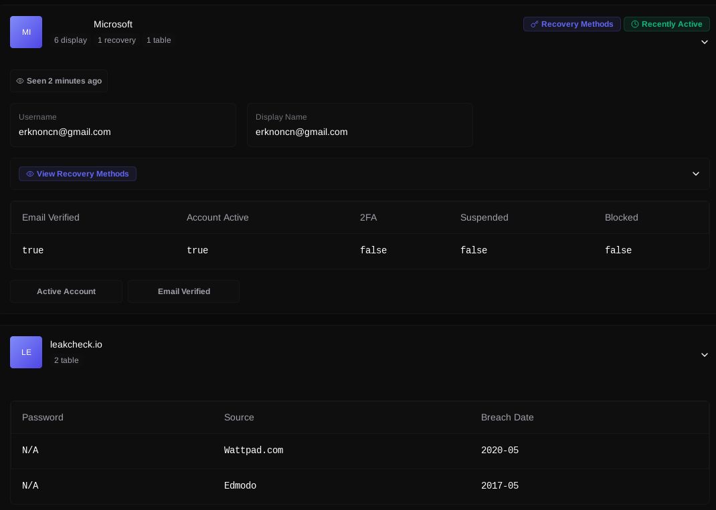Click the Email Verified tag button
Screen dimensions: 716x510
pyautogui.click(x=183, y=291)
